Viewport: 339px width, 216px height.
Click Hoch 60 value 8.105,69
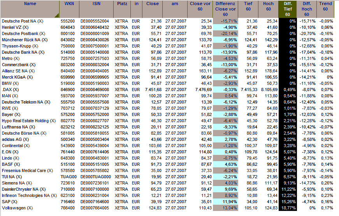coord(269,90)
